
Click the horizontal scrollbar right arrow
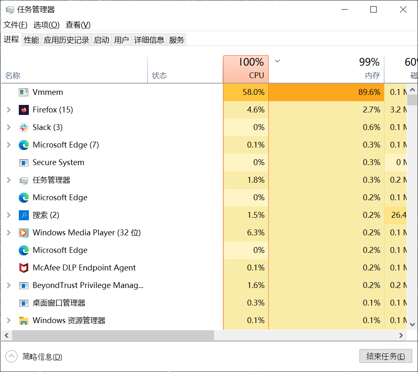click(401, 335)
